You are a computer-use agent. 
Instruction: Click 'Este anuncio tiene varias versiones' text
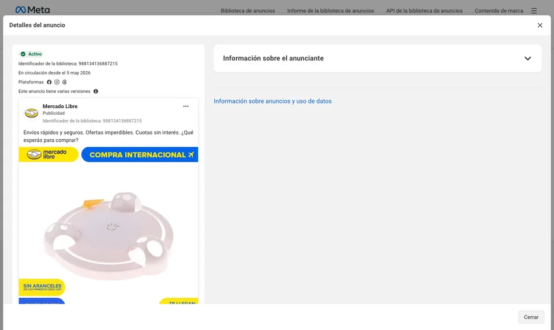[x=54, y=92]
